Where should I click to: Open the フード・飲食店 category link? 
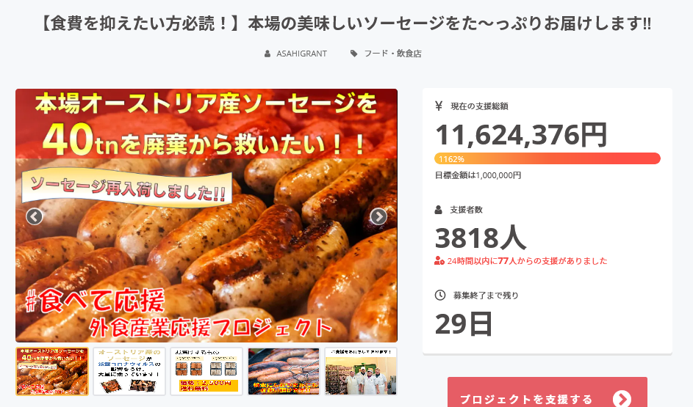[x=392, y=54]
